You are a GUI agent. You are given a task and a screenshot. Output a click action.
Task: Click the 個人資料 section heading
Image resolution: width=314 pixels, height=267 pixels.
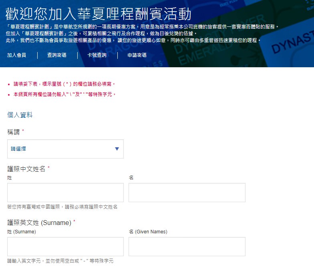coord(20,115)
